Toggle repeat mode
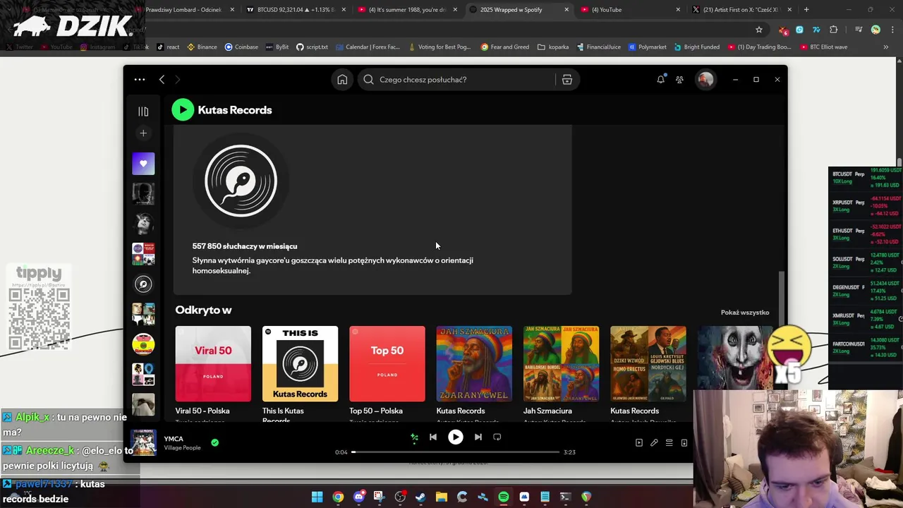This screenshot has width=903, height=508. coord(497,437)
